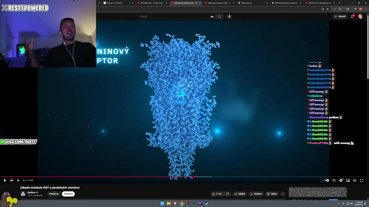Dislike the video
The image size is (369, 207).
click(x=227, y=194)
